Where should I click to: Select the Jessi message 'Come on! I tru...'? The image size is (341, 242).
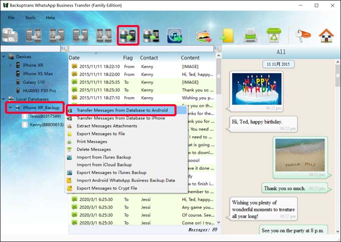tap(142, 223)
